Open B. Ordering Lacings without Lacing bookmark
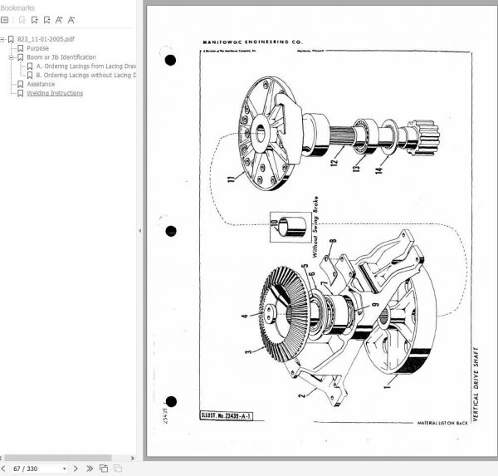Screen dimensions: 498x476 pyautogui.click(x=86, y=75)
